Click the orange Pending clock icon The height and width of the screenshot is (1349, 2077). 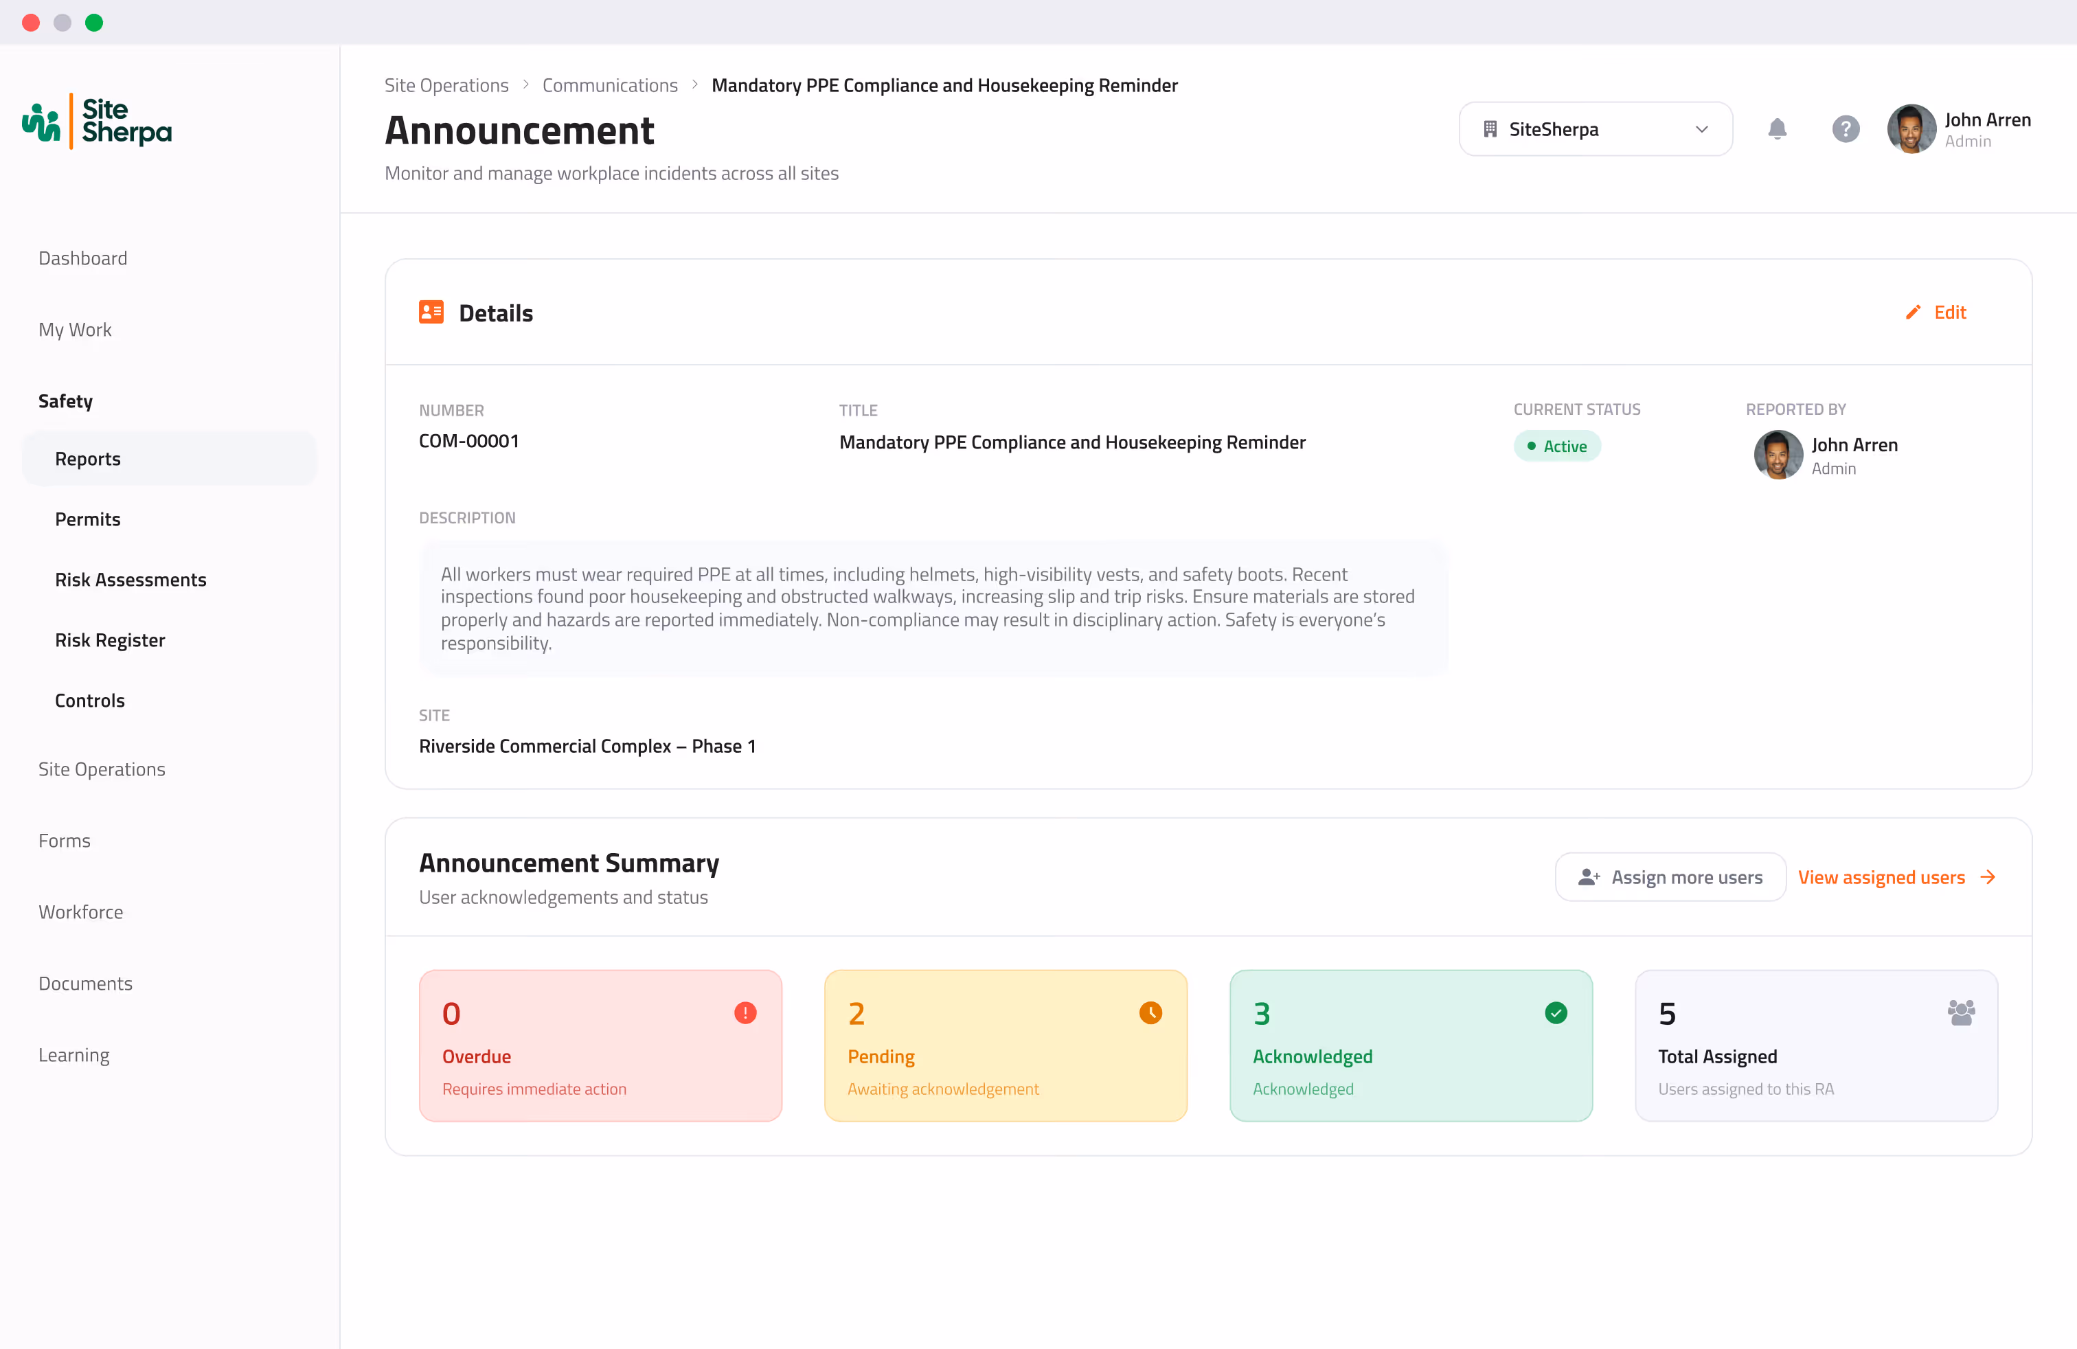pyautogui.click(x=1150, y=1012)
